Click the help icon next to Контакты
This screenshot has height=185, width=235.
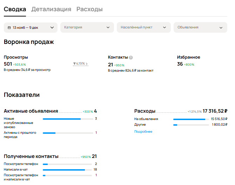click(x=131, y=58)
